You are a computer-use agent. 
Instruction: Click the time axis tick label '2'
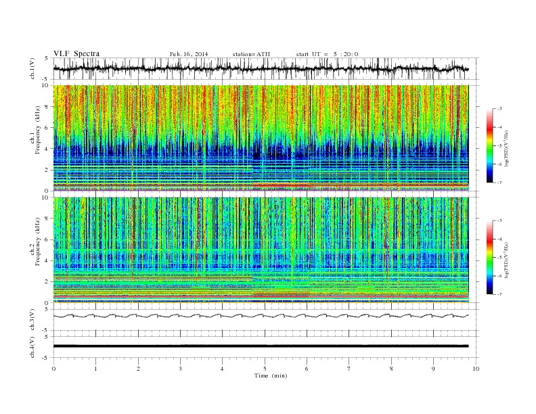coord(138,369)
